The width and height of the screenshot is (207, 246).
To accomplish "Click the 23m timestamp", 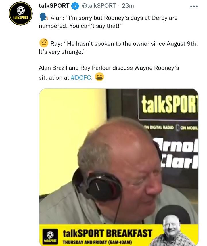I will click(x=128, y=6).
